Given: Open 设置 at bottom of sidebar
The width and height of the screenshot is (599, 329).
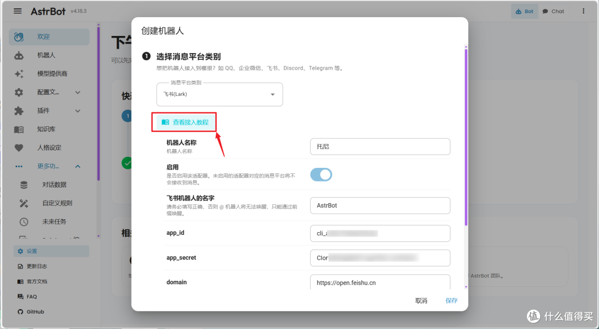Looking at the screenshot, I should pyautogui.click(x=51, y=251).
